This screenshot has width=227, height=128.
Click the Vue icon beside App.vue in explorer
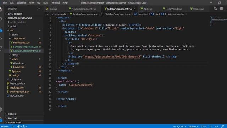click(x=10, y=71)
